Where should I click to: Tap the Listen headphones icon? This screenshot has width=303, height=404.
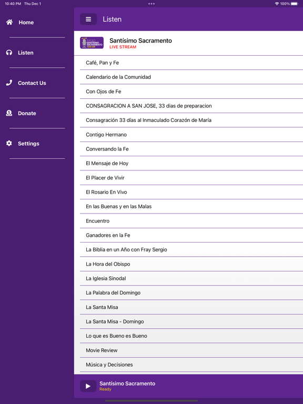(9, 53)
